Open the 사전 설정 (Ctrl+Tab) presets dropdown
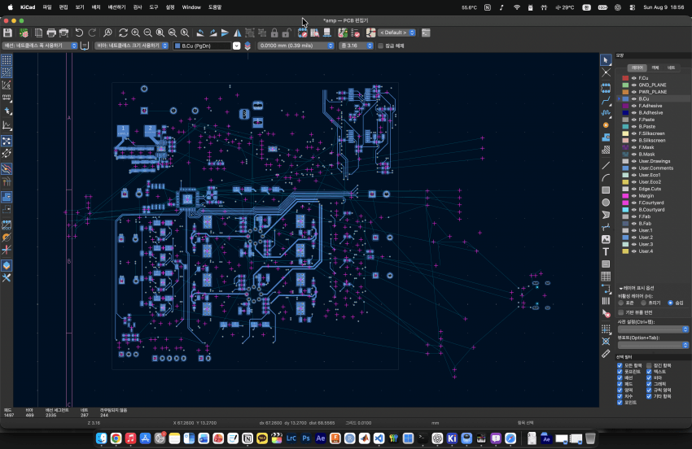 (x=653, y=329)
